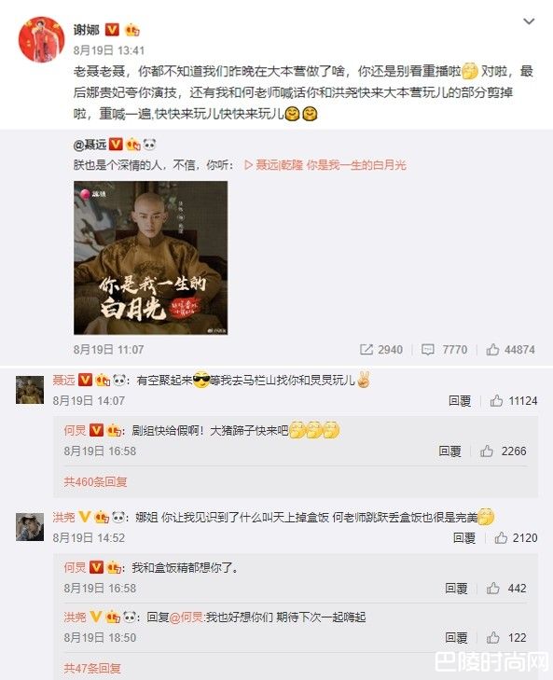Viewport: 553px width, 680px height.
Task: Open @聂远 username in quoted post
Action: click(90, 144)
